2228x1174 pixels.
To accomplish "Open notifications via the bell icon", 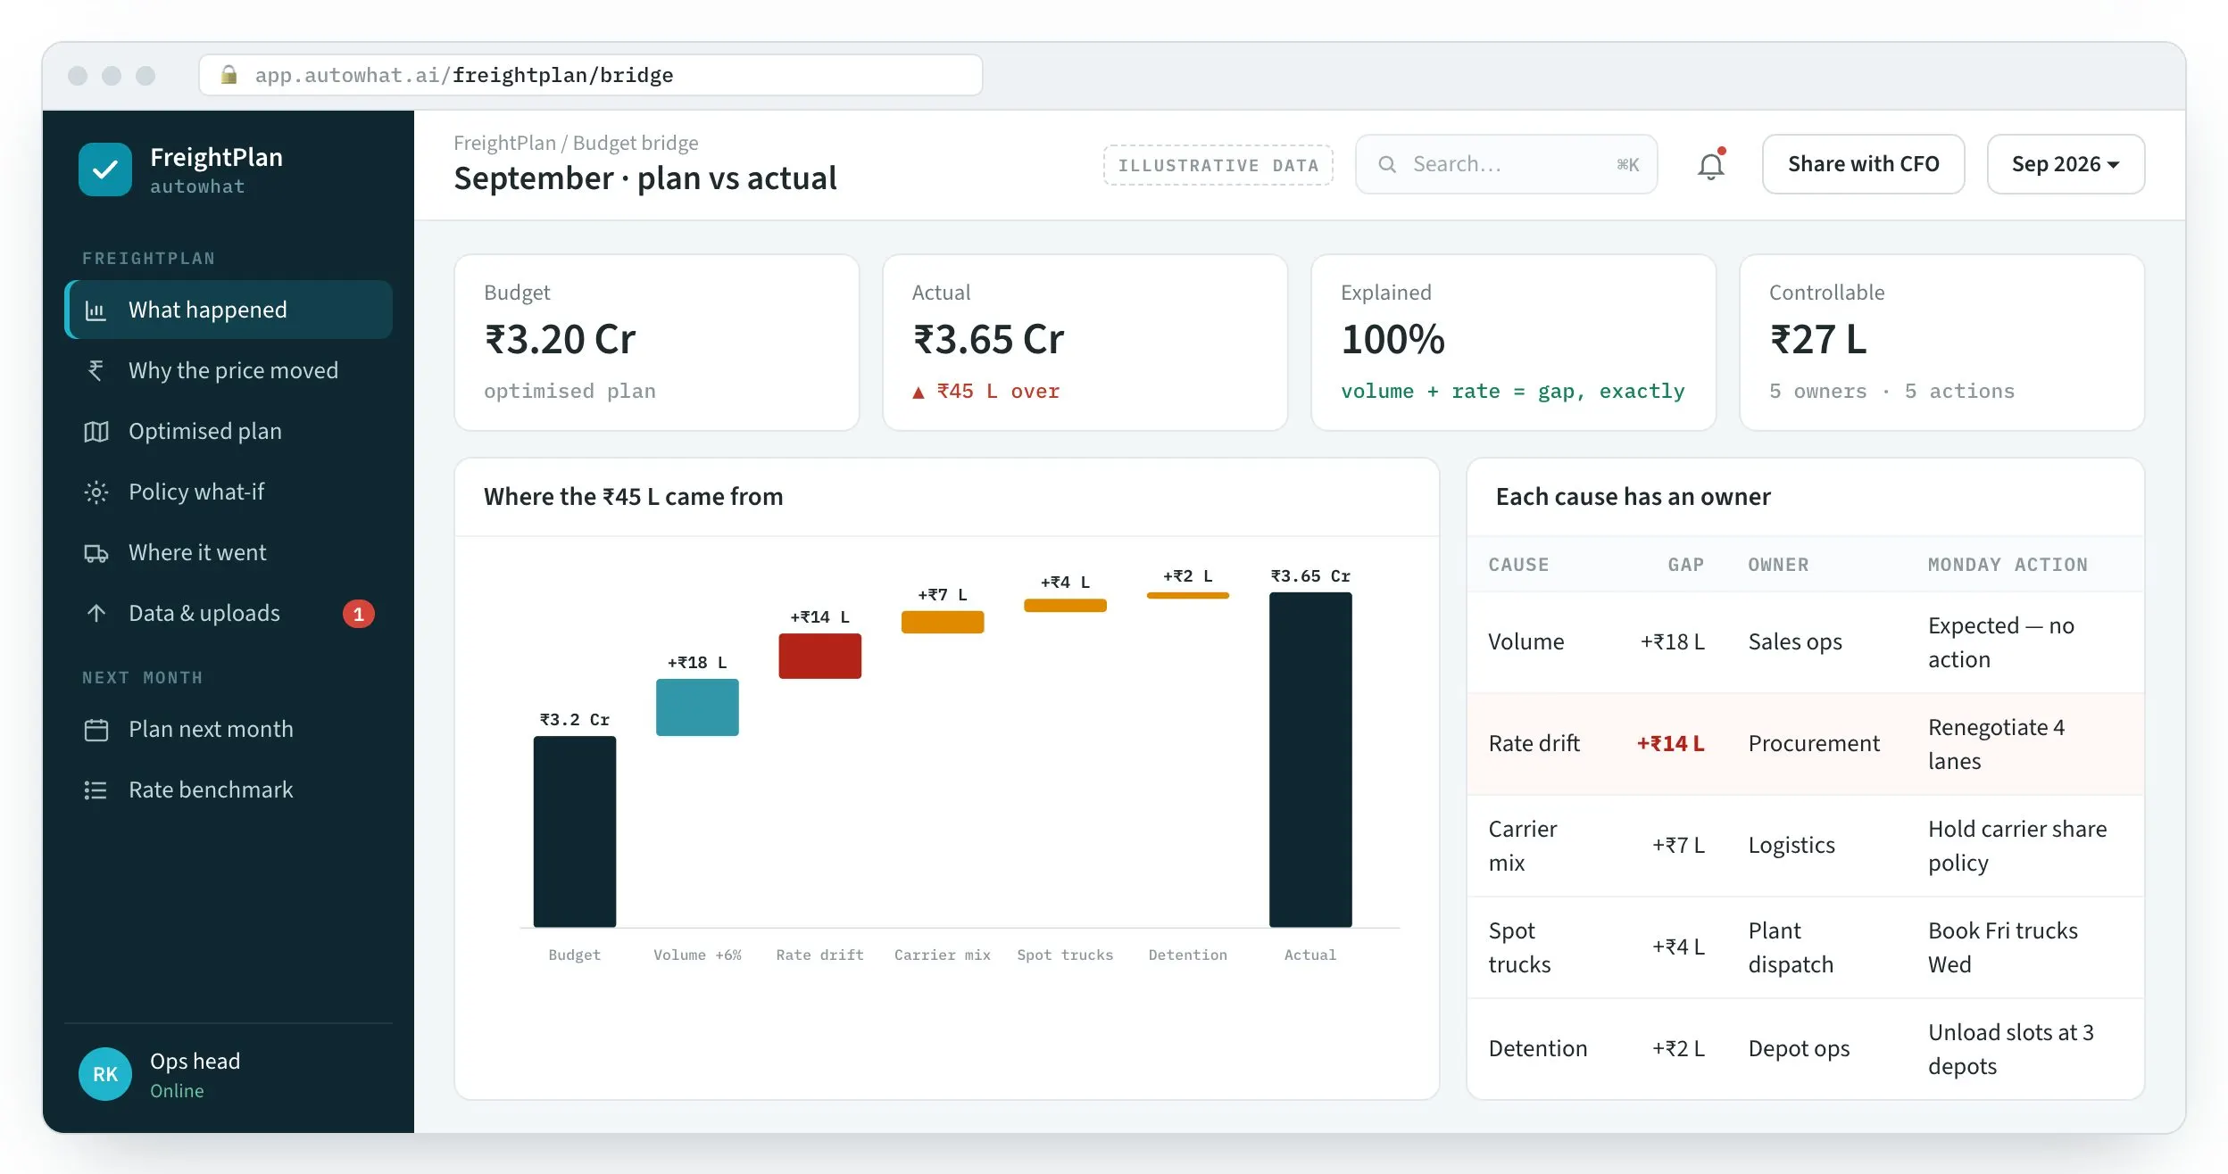I will coord(1710,165).
